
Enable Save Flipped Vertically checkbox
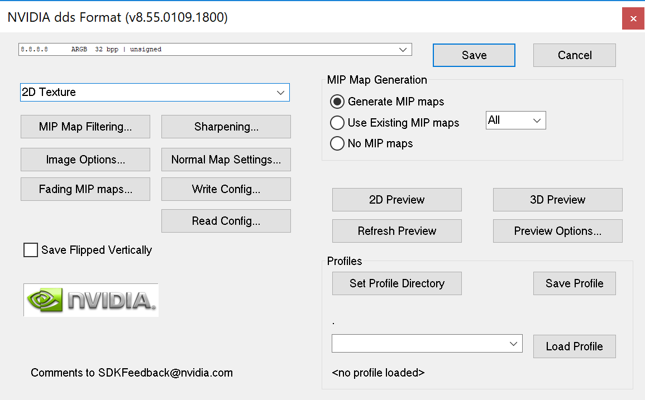pyautogui.click(x=31, y=250)
